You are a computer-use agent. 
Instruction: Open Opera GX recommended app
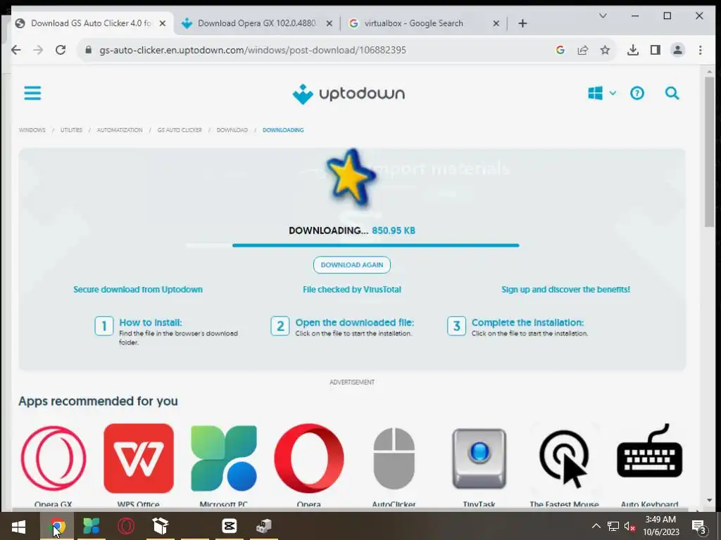pyautogui.click(x=54, y=458)
